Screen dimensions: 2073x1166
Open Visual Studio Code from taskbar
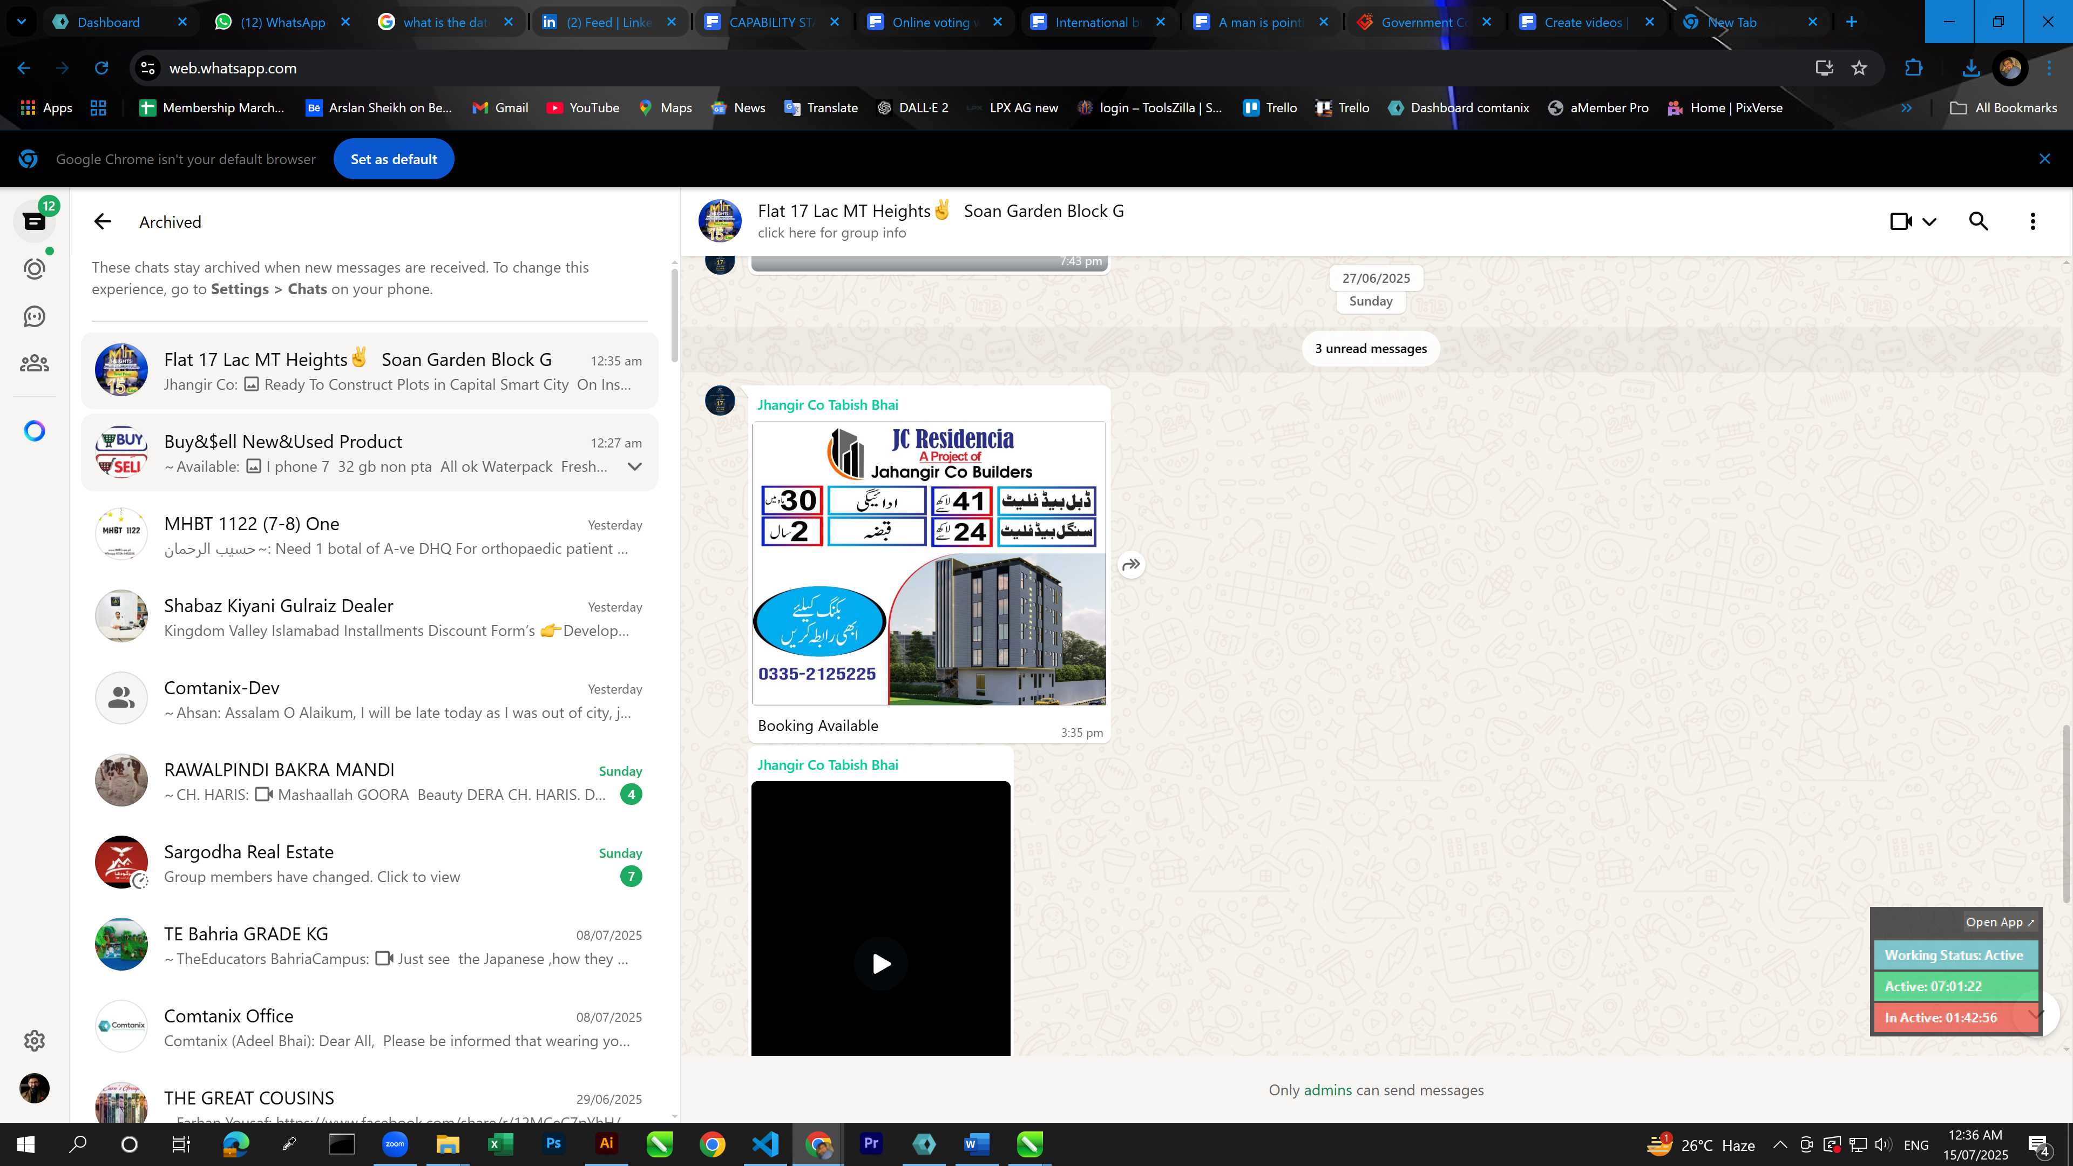click(765, 1143)
